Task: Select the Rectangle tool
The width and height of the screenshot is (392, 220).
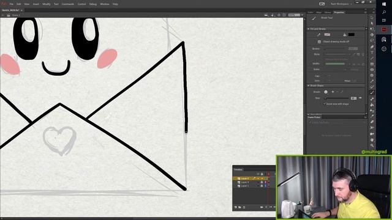Action: point(372,64)
